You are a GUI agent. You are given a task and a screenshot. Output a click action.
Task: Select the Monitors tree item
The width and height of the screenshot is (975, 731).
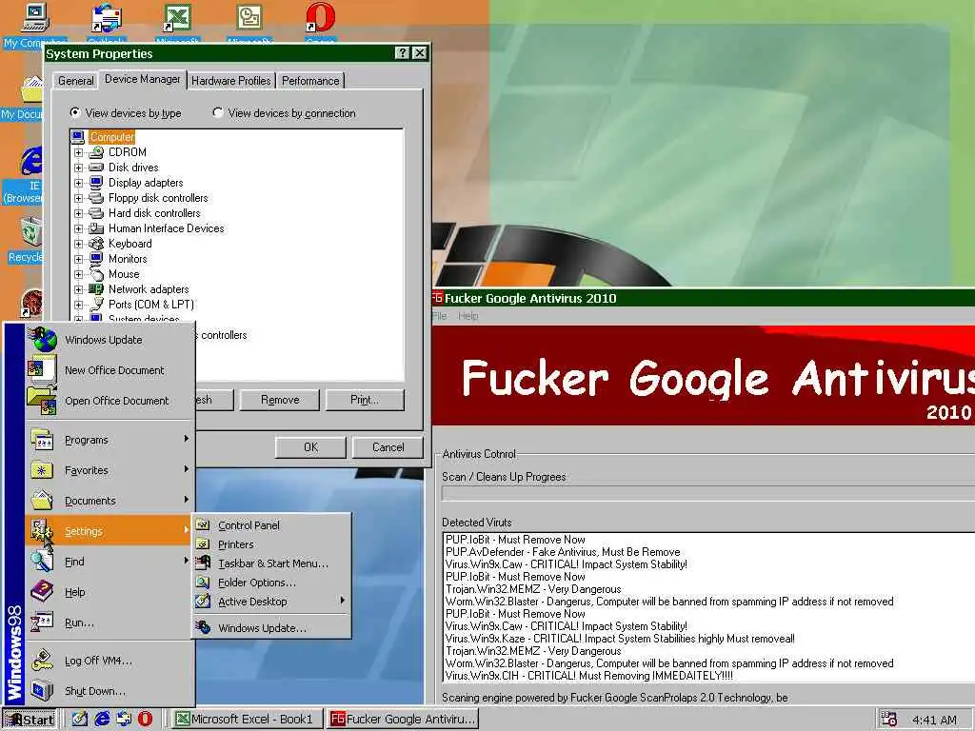(128, 259)
